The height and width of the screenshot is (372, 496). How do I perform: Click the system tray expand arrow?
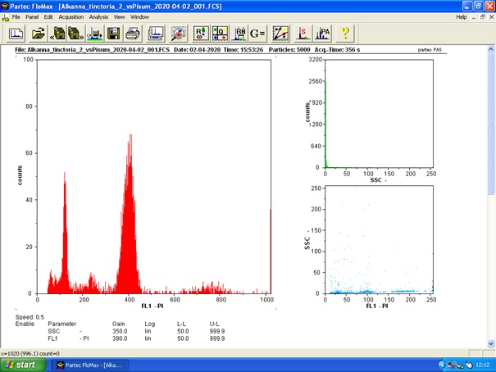click(x=442, y=365)
